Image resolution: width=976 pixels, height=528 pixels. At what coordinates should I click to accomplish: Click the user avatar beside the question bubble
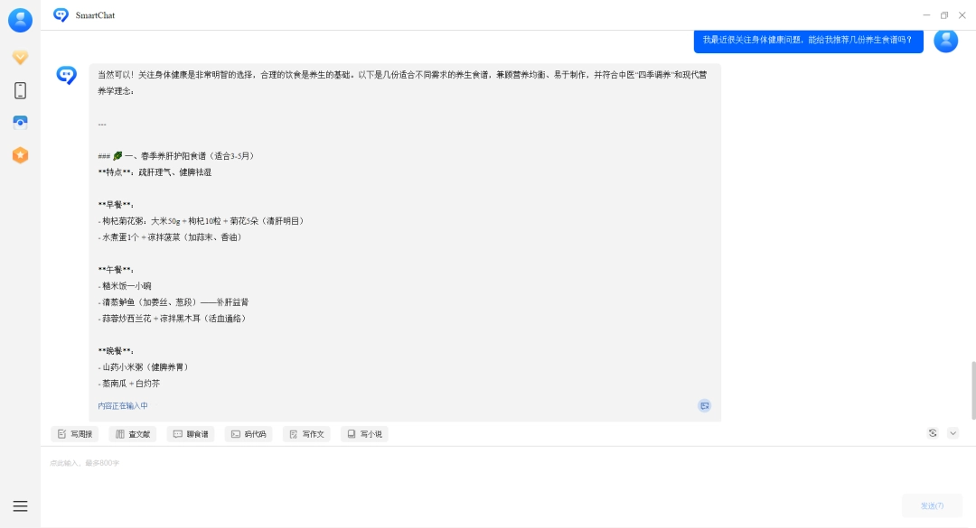[945, 41]
